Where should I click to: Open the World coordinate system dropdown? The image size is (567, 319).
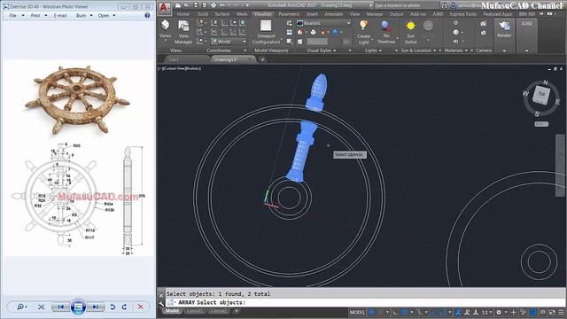(229, 42)
